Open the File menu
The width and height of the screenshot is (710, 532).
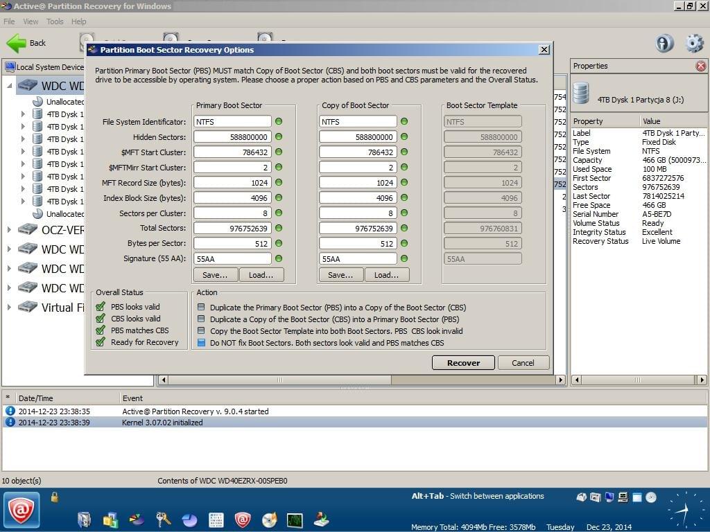point(9,21)
